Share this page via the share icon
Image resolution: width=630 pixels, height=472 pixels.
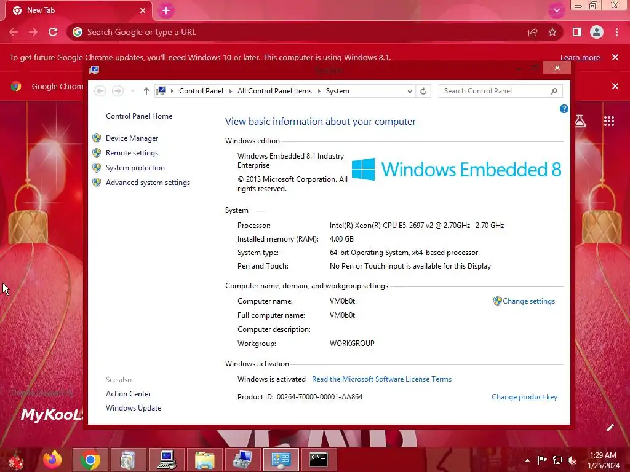click(x=533, y=32)
